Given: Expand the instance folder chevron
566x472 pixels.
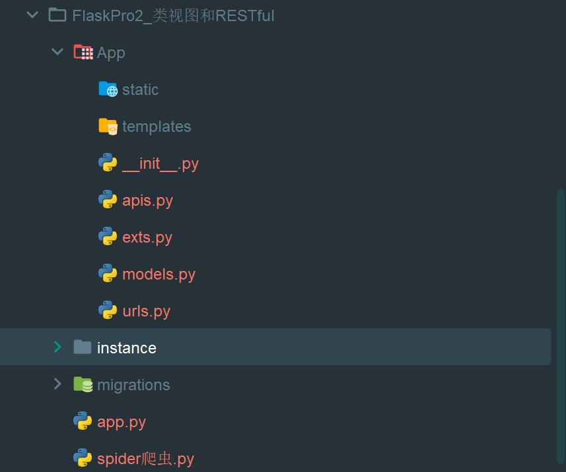Looking at the screenshot, I should (x=57, y=347).
